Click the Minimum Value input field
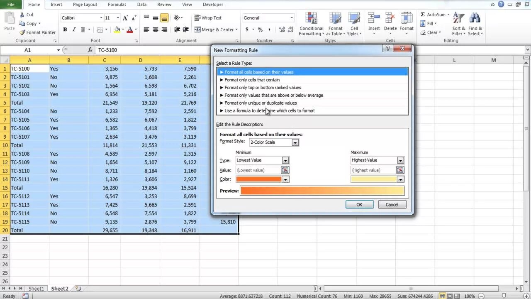The height and width of the screenshot is (299, 531). coord(258,170)
